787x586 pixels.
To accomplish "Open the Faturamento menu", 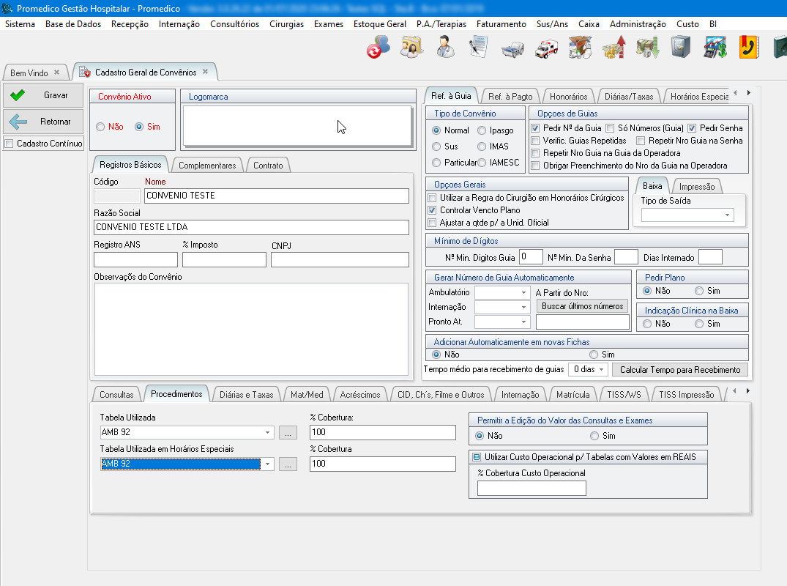I will coord(501,24).
